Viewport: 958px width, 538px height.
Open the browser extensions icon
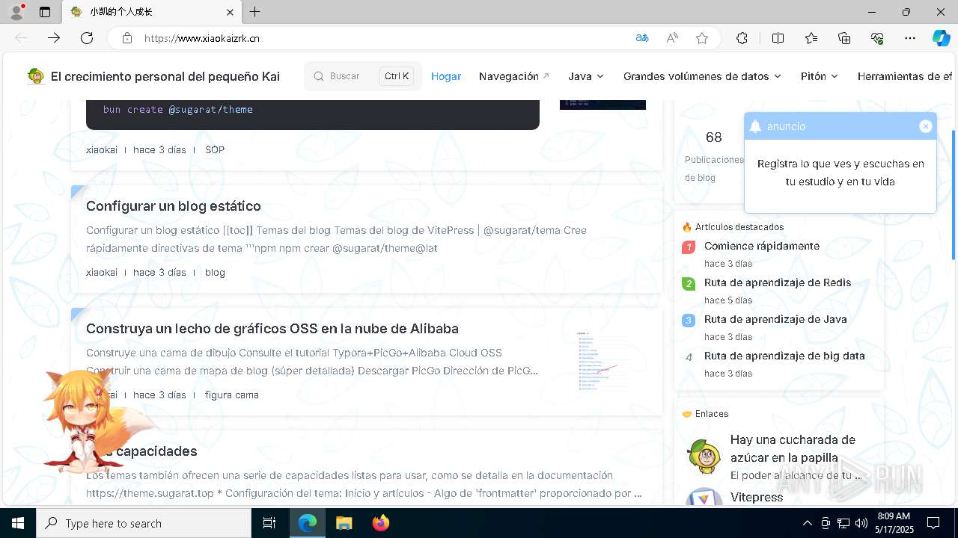point(742,38)
